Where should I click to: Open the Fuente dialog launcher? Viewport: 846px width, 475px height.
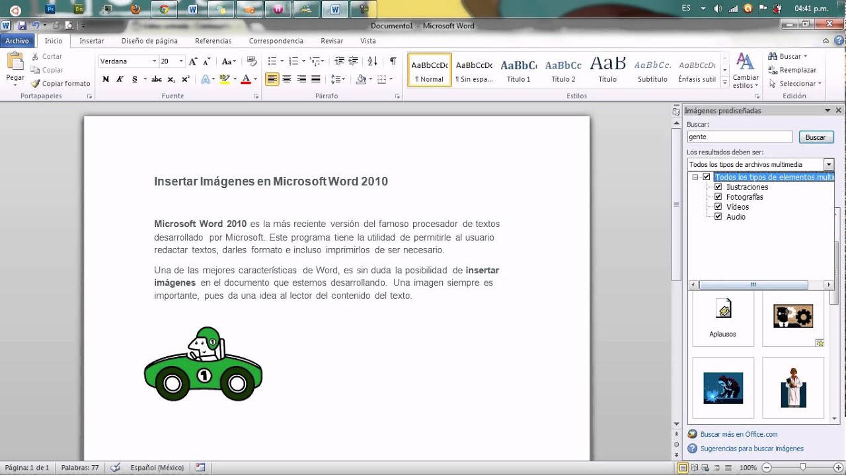click(256, 96)
